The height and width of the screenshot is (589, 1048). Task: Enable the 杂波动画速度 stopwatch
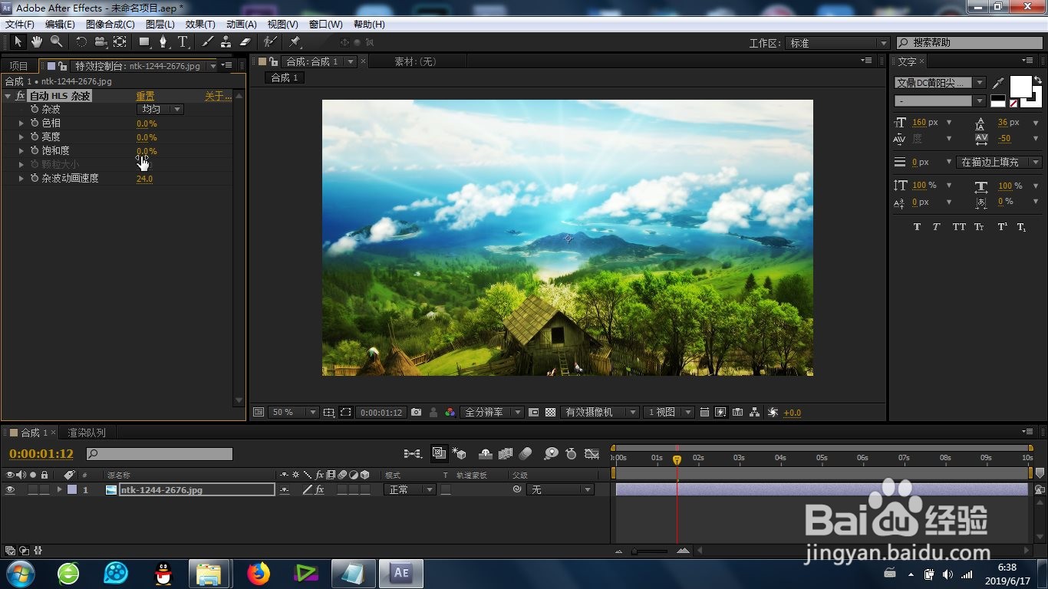tap(35, 178)
